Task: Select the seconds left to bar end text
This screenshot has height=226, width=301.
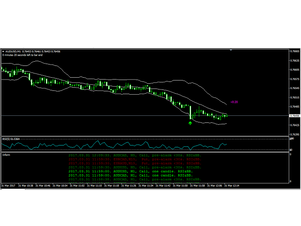Action: (23, 55)
